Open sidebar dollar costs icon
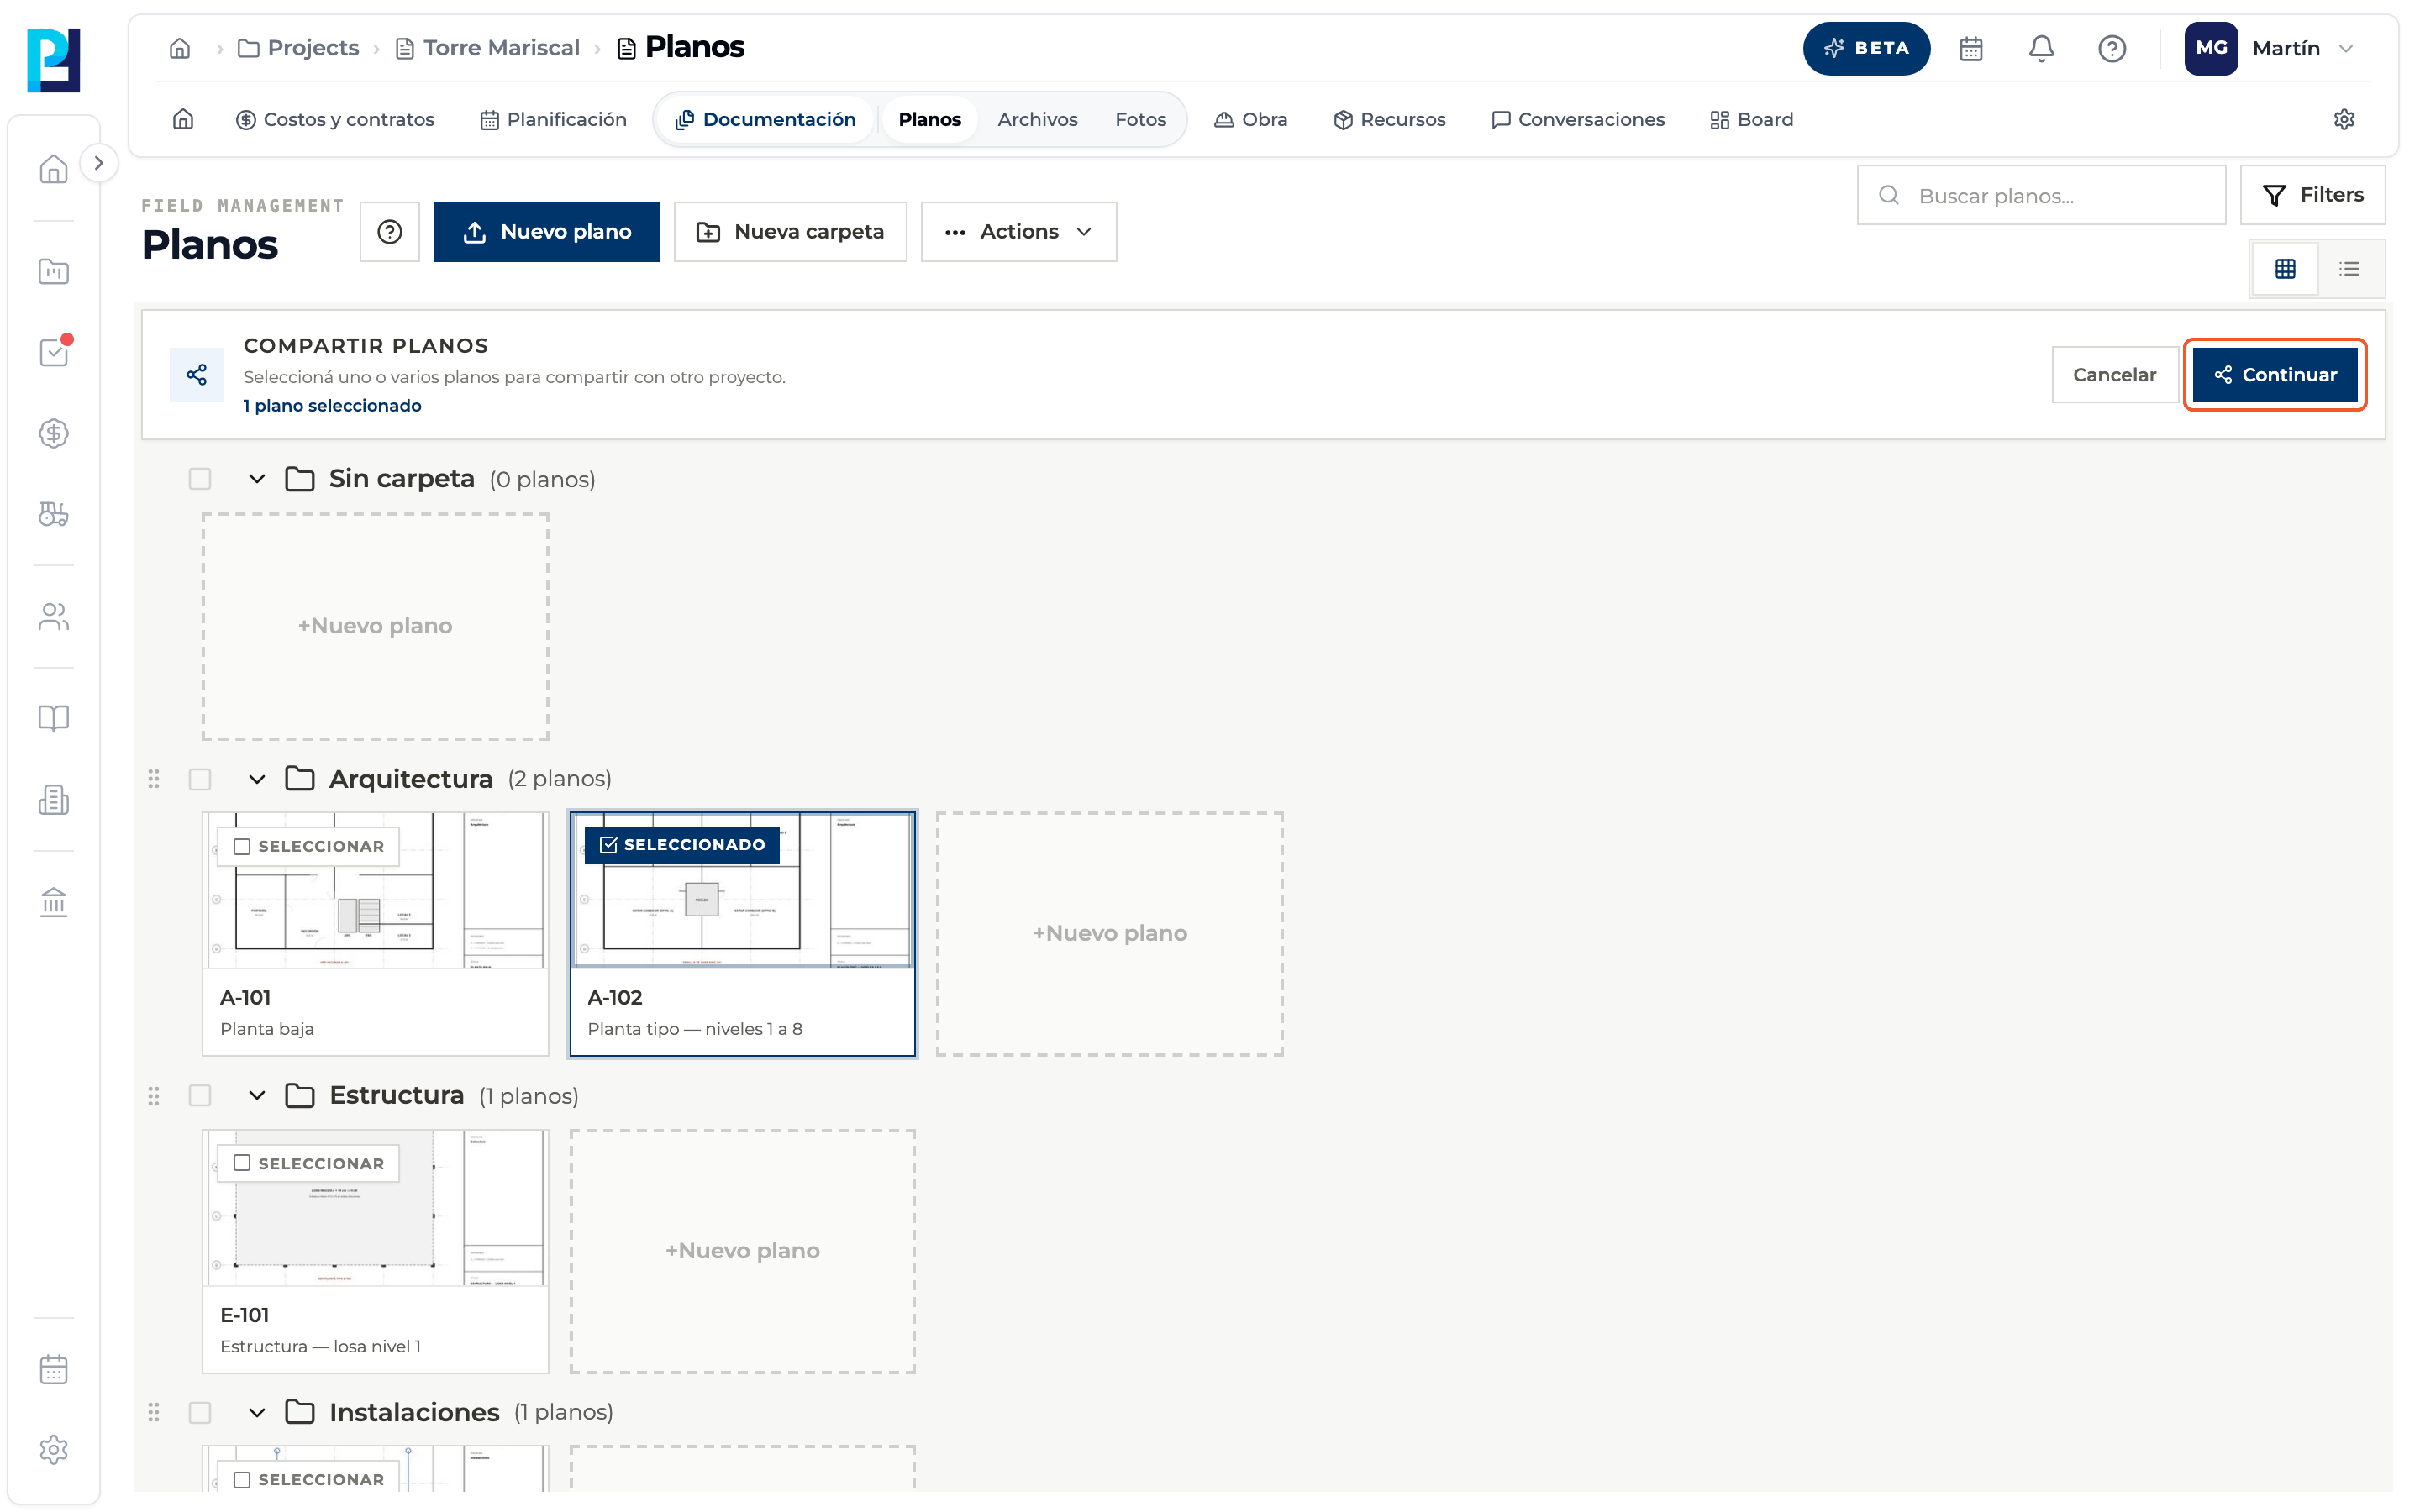This screenshot has width=2420, height=1512. (x=54, y=433)
